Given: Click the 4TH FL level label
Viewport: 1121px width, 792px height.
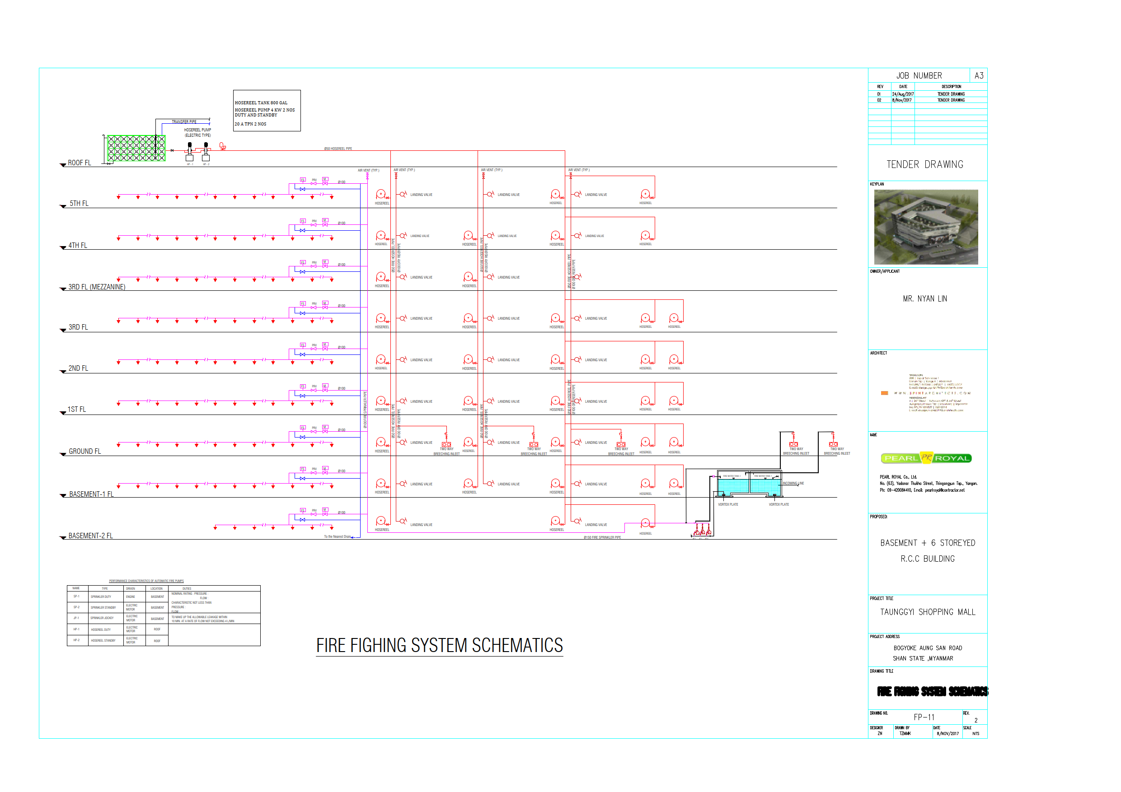Looking at the screenshot, I should point(78,246).
